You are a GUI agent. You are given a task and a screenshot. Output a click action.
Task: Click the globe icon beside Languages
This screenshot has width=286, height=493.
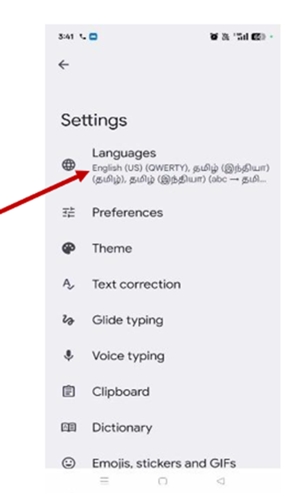69,165
